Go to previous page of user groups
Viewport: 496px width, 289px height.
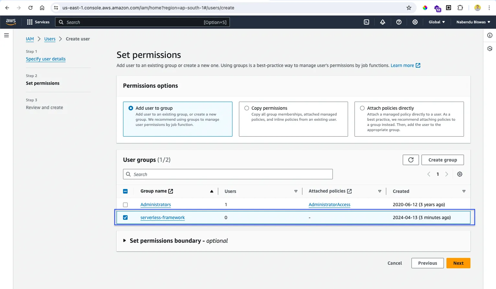(x=429, y=174)
